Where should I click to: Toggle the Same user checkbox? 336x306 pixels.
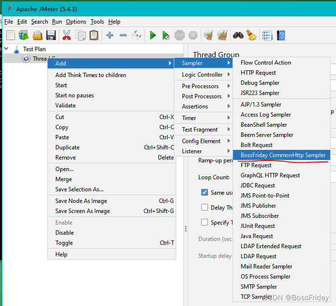[205, 192]
